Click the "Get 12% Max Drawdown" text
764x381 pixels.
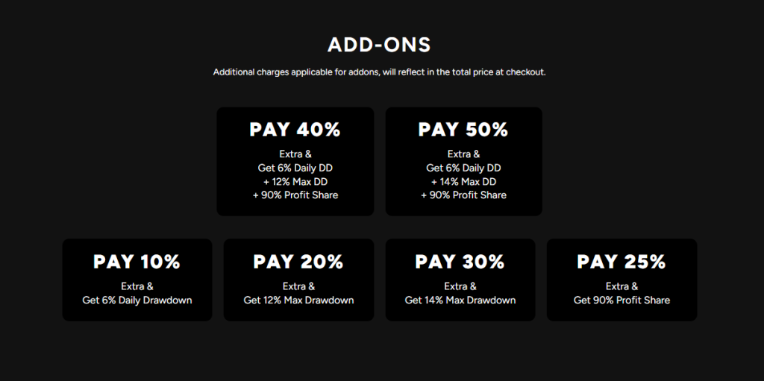298,300
